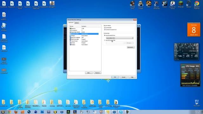The height and width of the screenshot is (114, 203).
Task: Open Battlefield Play4Free Chrome shortcut
Action: pyautogui.click(x=197, y=5)
